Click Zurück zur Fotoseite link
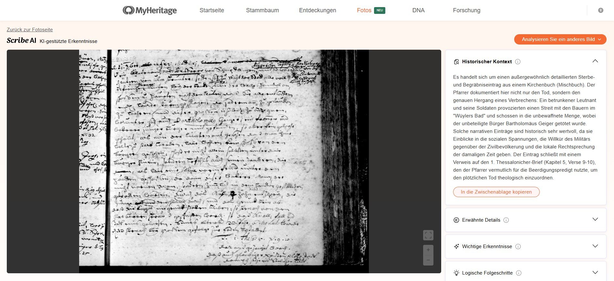This screenshot has height=281, width=614. pyautogui.click(x=30, y=30)
